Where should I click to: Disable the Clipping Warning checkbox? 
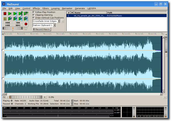(34, 15)
